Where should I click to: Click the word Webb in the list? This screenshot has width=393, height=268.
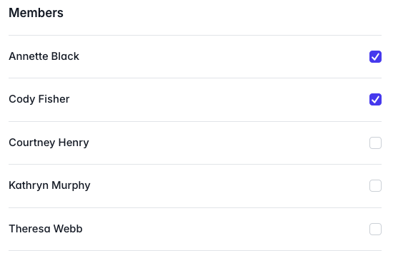68,229
